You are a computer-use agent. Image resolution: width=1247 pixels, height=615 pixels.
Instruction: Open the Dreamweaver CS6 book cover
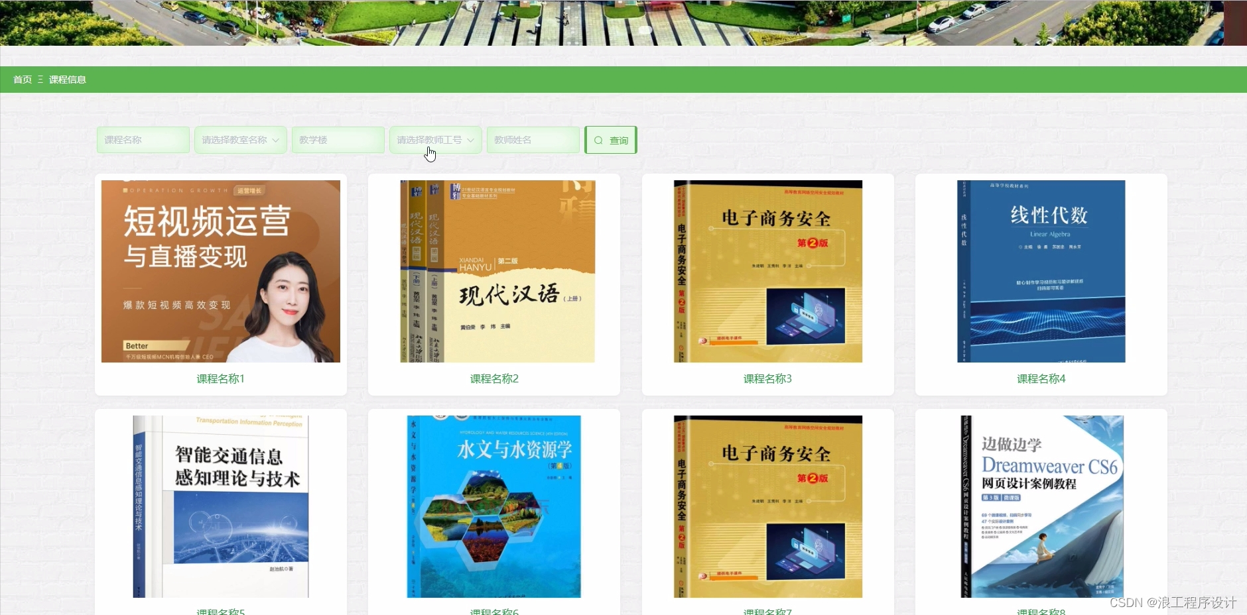coord(1042,506)
